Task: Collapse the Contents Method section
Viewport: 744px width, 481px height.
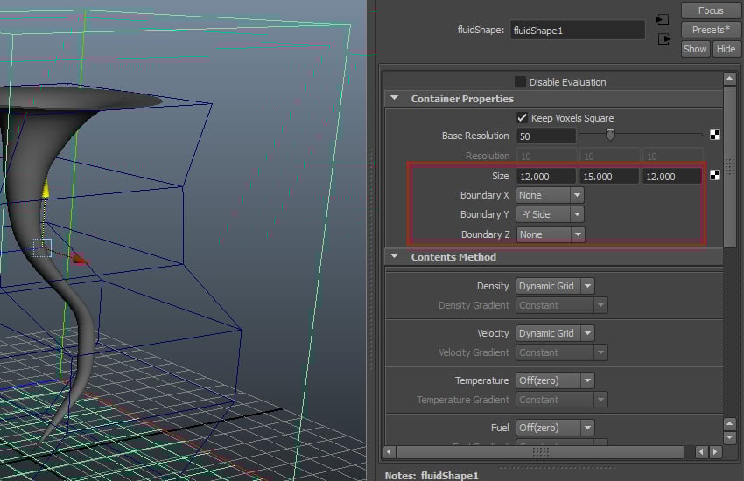Action: pyautogui.click(x=395, y=257)
